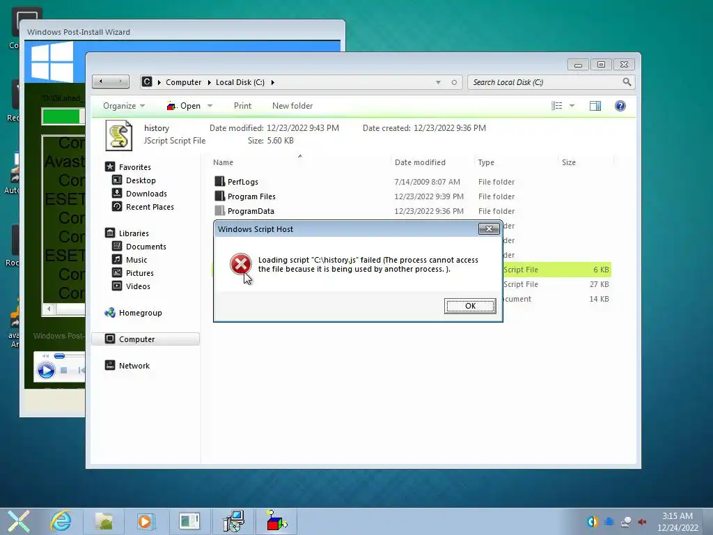The image size is (713, 535).
Task: Click the change view icon
Action: pyautogui.click(x=557, y=106)
